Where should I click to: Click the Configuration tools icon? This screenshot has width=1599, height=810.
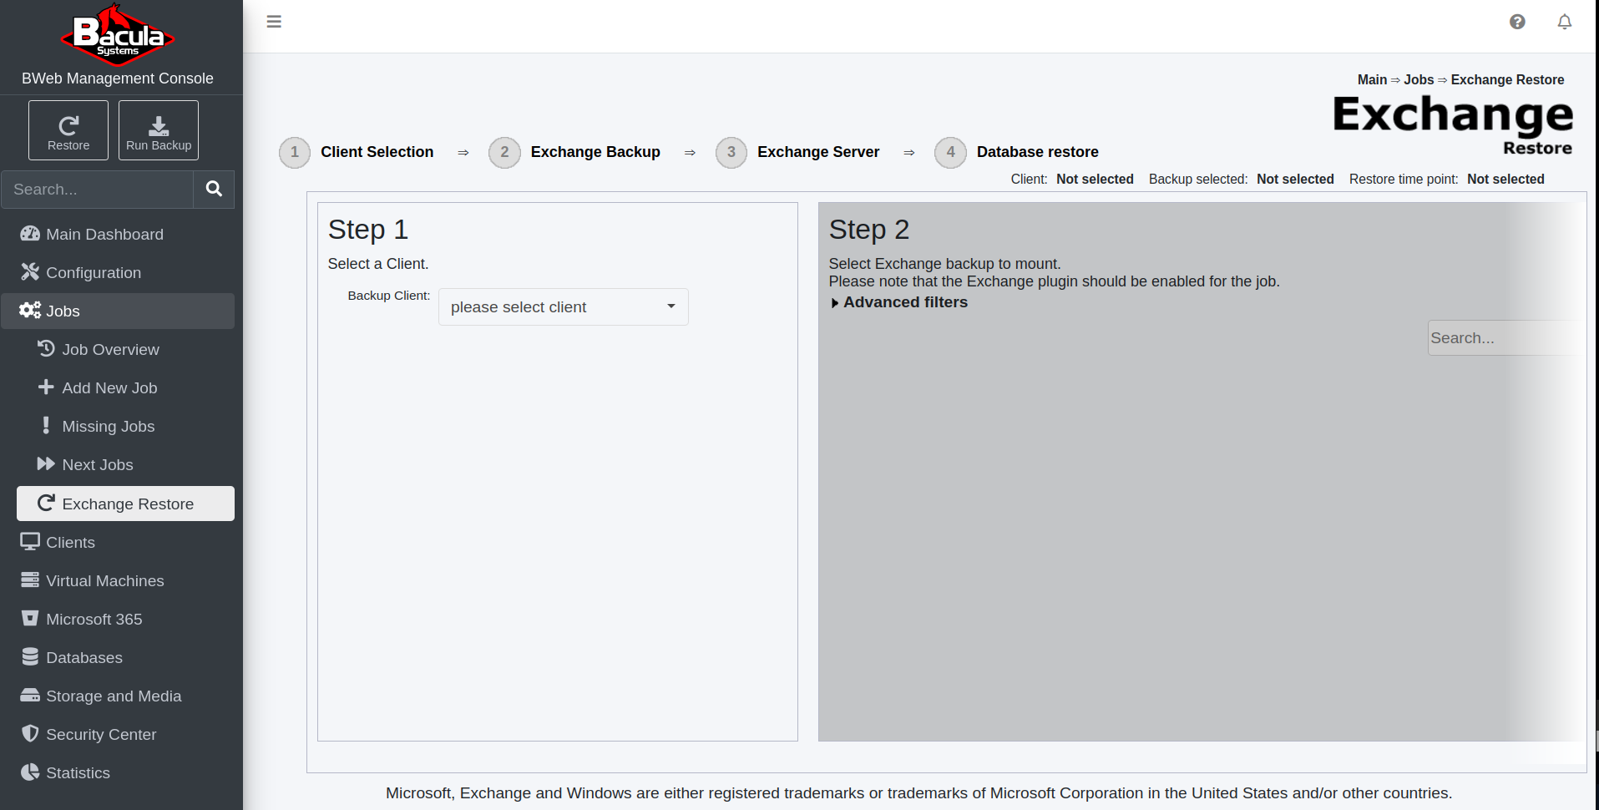point(30,271)
